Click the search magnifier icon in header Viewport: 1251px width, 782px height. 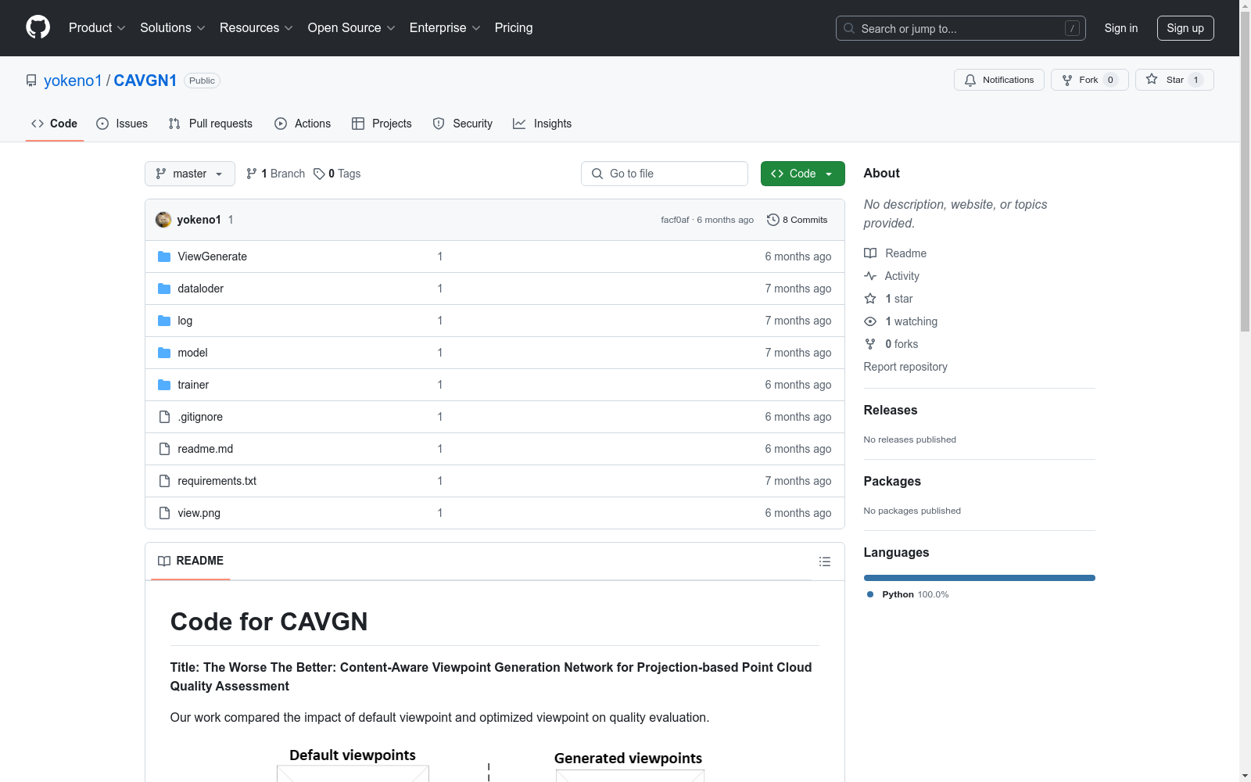tap(849, 28)
